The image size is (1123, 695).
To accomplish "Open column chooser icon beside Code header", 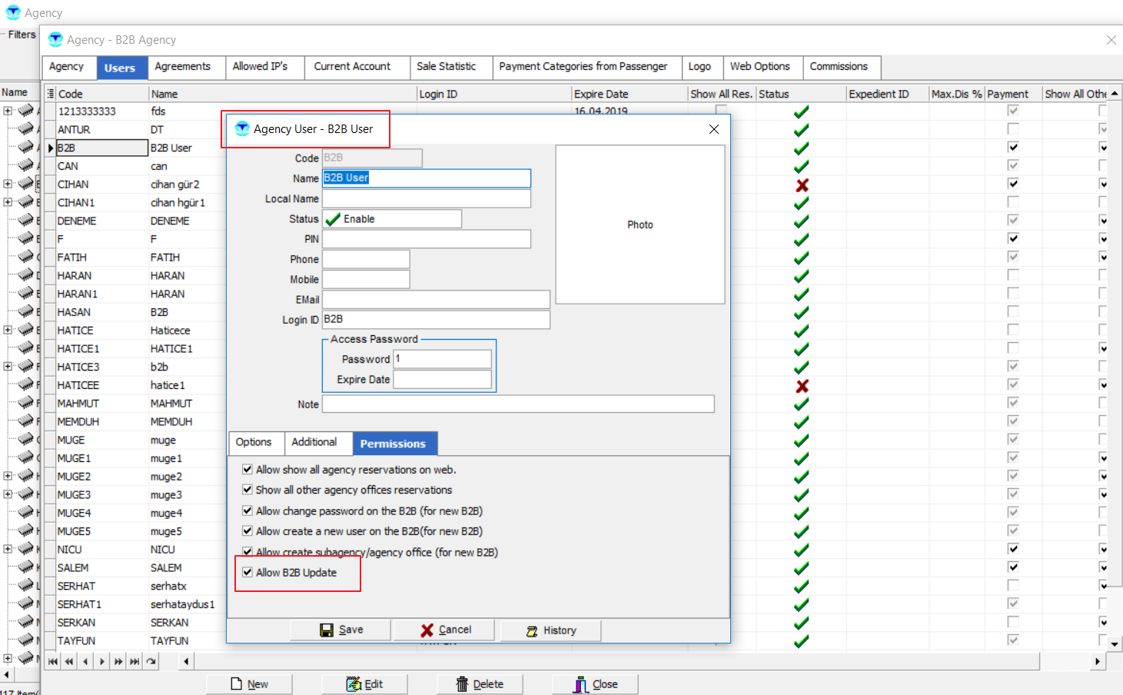I will [51, 94].
